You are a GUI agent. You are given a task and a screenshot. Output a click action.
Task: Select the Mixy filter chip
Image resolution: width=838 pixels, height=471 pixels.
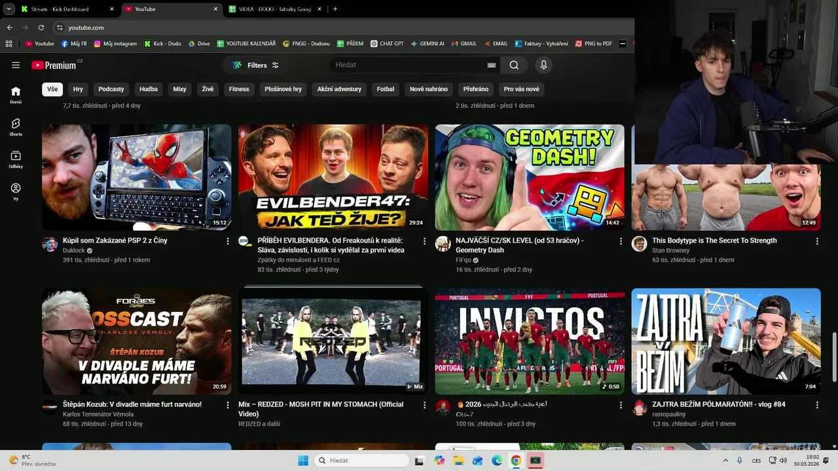point(179,89)
